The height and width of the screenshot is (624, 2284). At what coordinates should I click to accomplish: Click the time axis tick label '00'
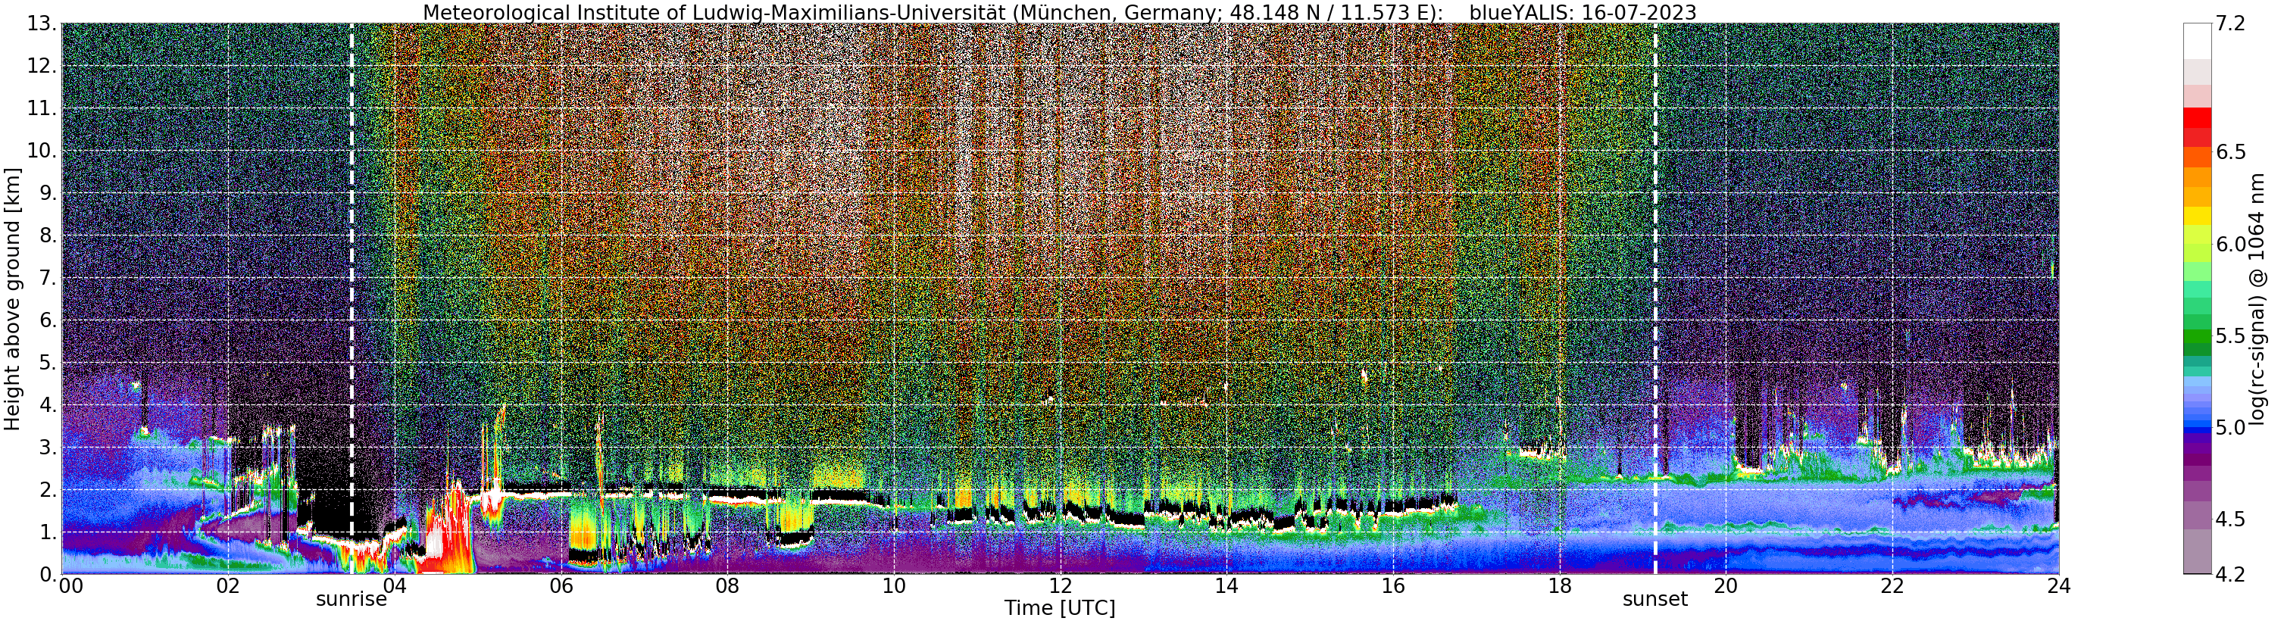pyautogui.click(x=71, y=586)
